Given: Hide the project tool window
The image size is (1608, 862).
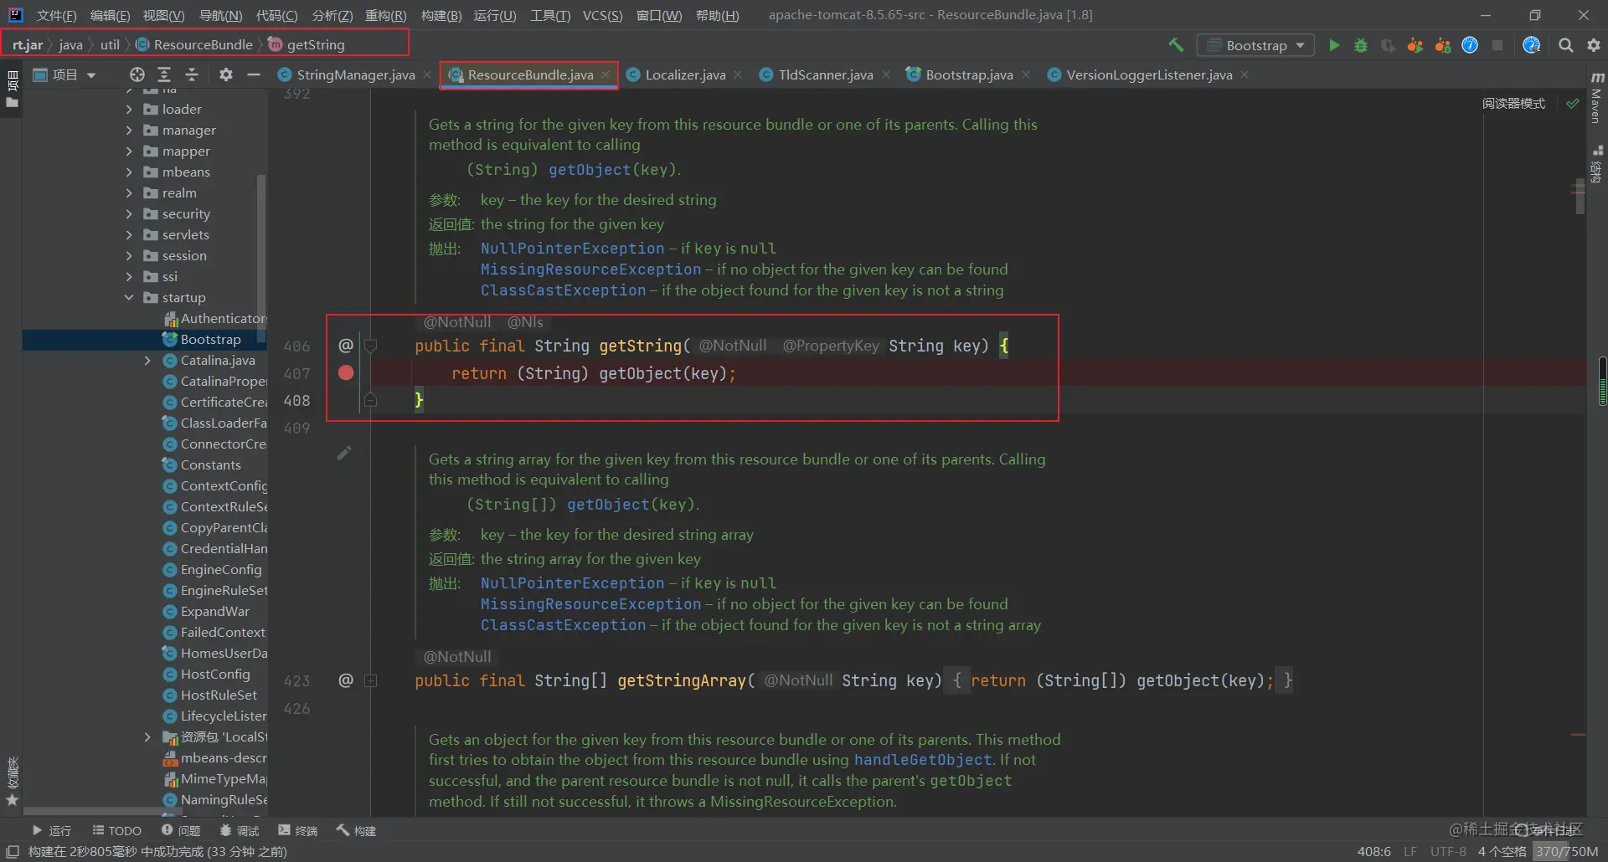Looking at the screenshot, I should pos(254,74).
